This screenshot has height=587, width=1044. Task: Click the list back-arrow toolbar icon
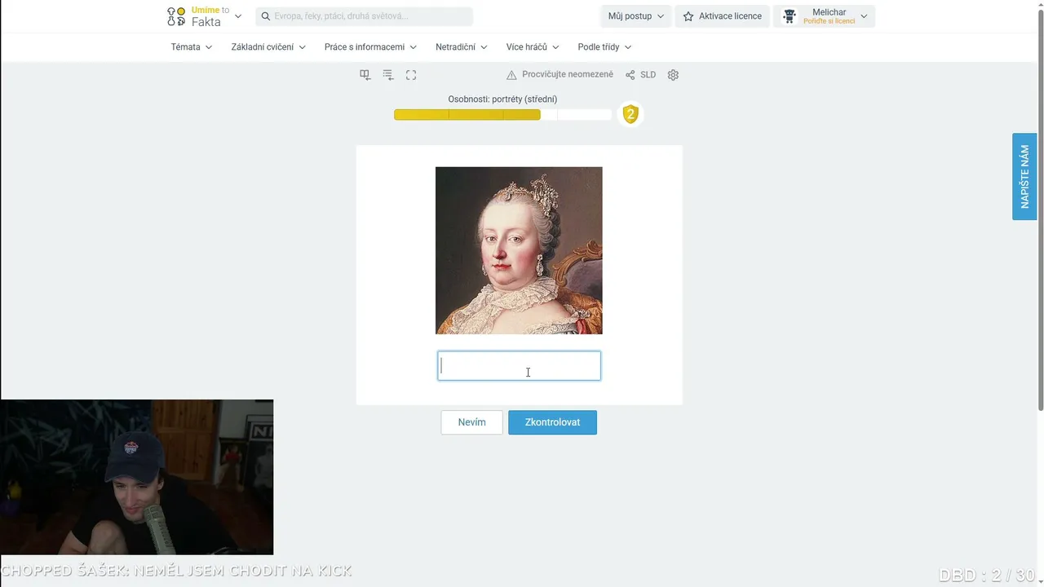click(x=388, y=75)
